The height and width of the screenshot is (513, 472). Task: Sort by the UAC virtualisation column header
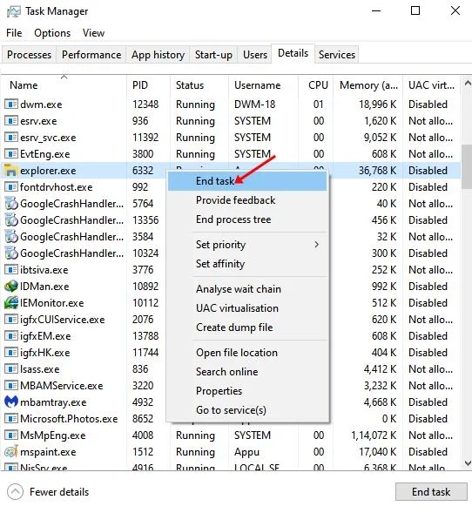coord(431,85)
